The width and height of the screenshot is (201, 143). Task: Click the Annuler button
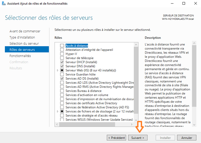[187, 138]
